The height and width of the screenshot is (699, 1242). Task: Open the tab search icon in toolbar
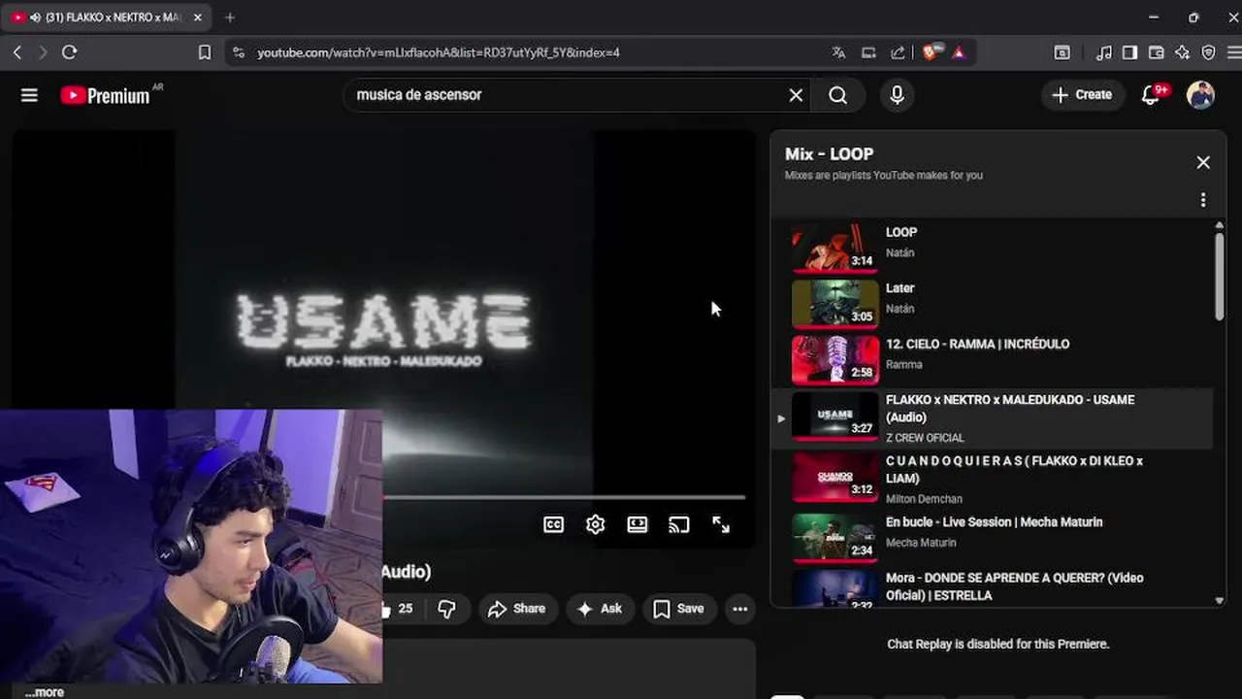click(x=1062, y=52)
